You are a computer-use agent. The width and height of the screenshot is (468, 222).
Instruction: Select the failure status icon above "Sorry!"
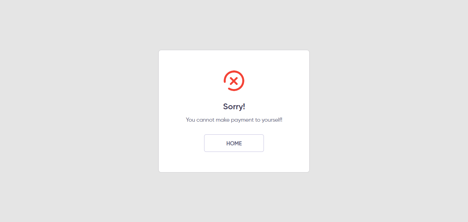click(x=234, y=81)
